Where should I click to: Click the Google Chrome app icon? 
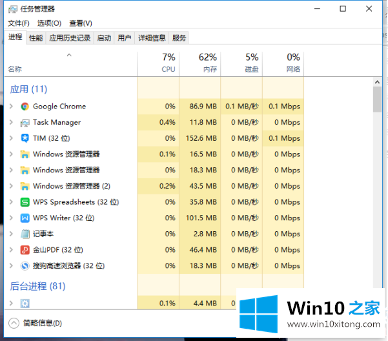click(x=25, y=107)
